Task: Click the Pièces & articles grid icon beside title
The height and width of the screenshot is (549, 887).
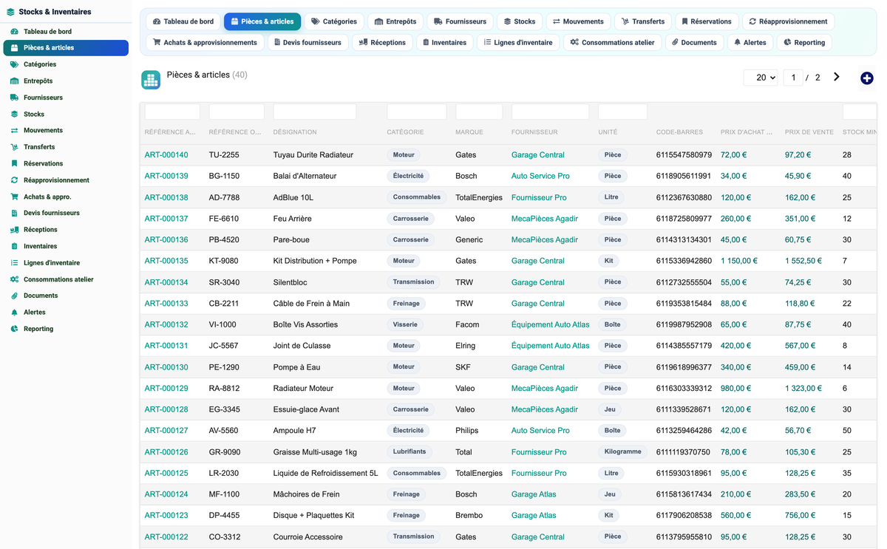Action: 151,80
